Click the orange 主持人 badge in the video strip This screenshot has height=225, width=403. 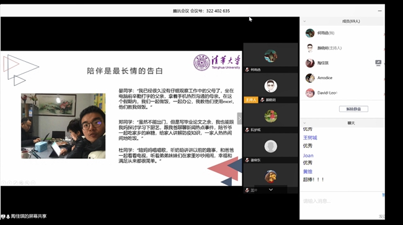coord(251,100)
